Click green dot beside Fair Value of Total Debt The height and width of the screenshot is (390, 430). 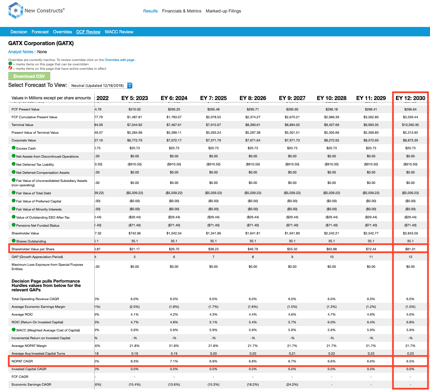click(x=14, y=193)
